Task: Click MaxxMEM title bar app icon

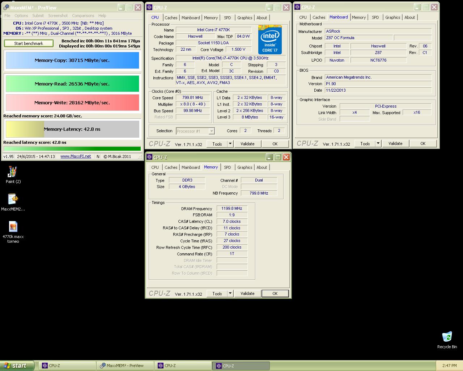Action: coord(5,8)
